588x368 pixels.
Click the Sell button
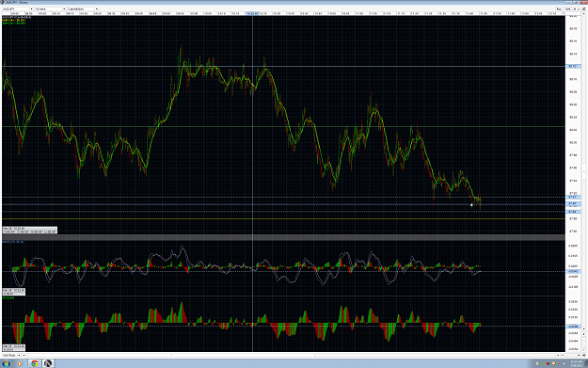point(567,8)
